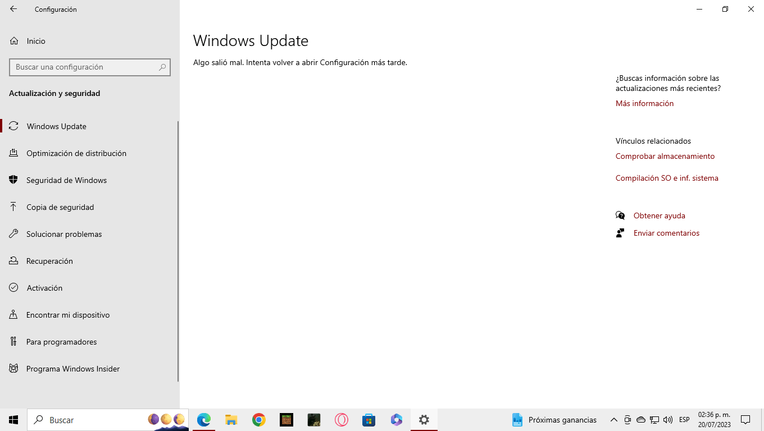Click the Obtener ayuda link
The image size is (764, 431).
pos(659,215)
